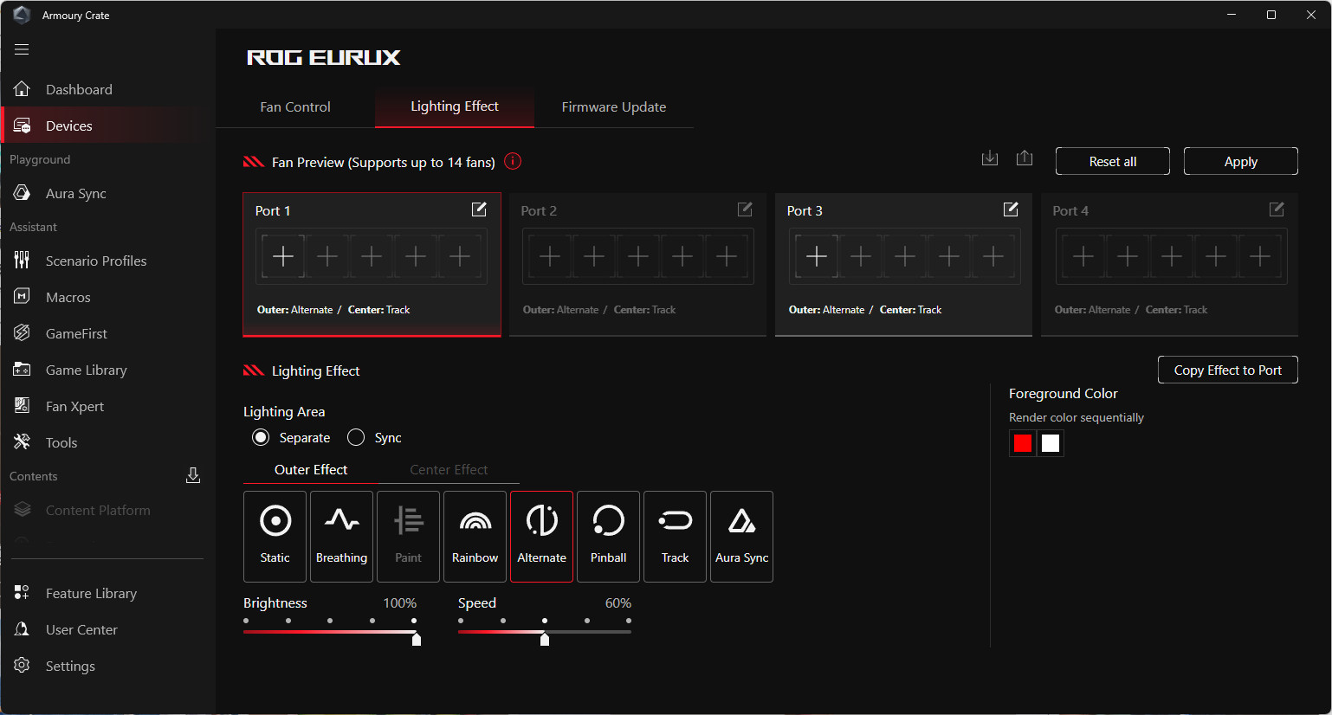The height and width of the screenshot is (715, 1332).
Task: Choose the Static lighting effect
Action: pos(275,537)
